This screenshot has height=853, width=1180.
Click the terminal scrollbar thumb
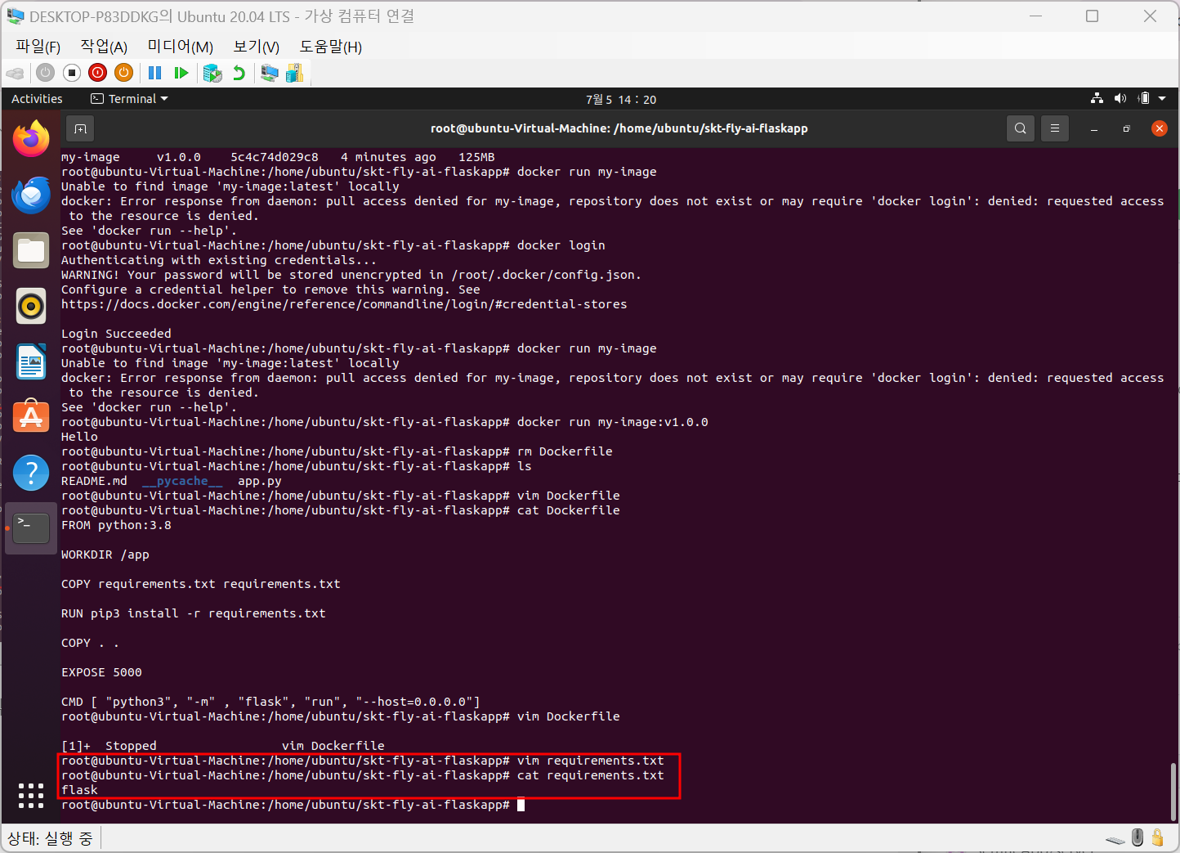coord(1173,790)
